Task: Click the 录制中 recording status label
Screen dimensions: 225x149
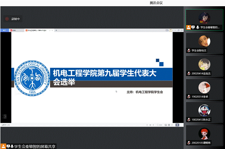Action: coord(15,19)
